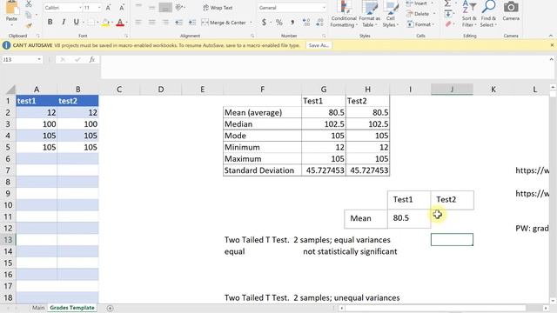Add a new sheet with plus icon
Screen dimensions: 557x313
(111, 308)
